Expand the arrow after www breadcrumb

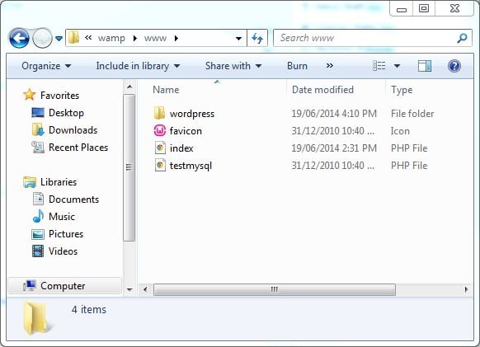click(176, 38)
